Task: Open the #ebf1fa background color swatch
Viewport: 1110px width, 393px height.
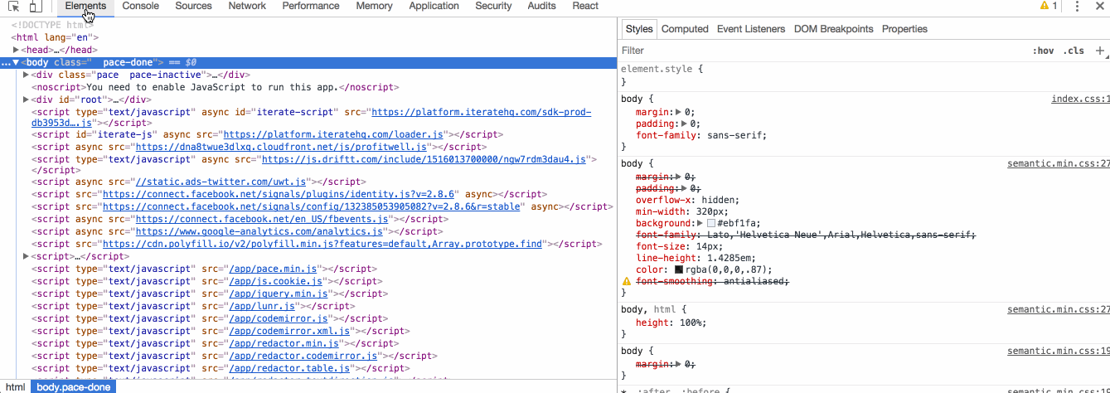Action: (710, 223)
